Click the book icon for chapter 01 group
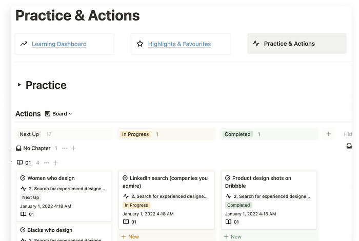Viewport: 359px width, 241px height. (19, 163)
